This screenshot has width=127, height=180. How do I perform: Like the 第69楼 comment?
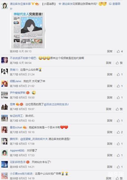tap(120, 167)
